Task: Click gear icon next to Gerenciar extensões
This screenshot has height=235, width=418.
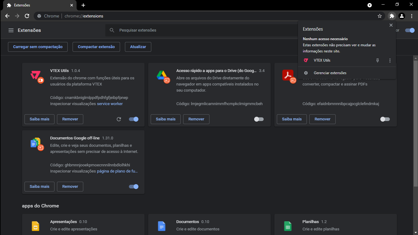Action: pos(306,73)
